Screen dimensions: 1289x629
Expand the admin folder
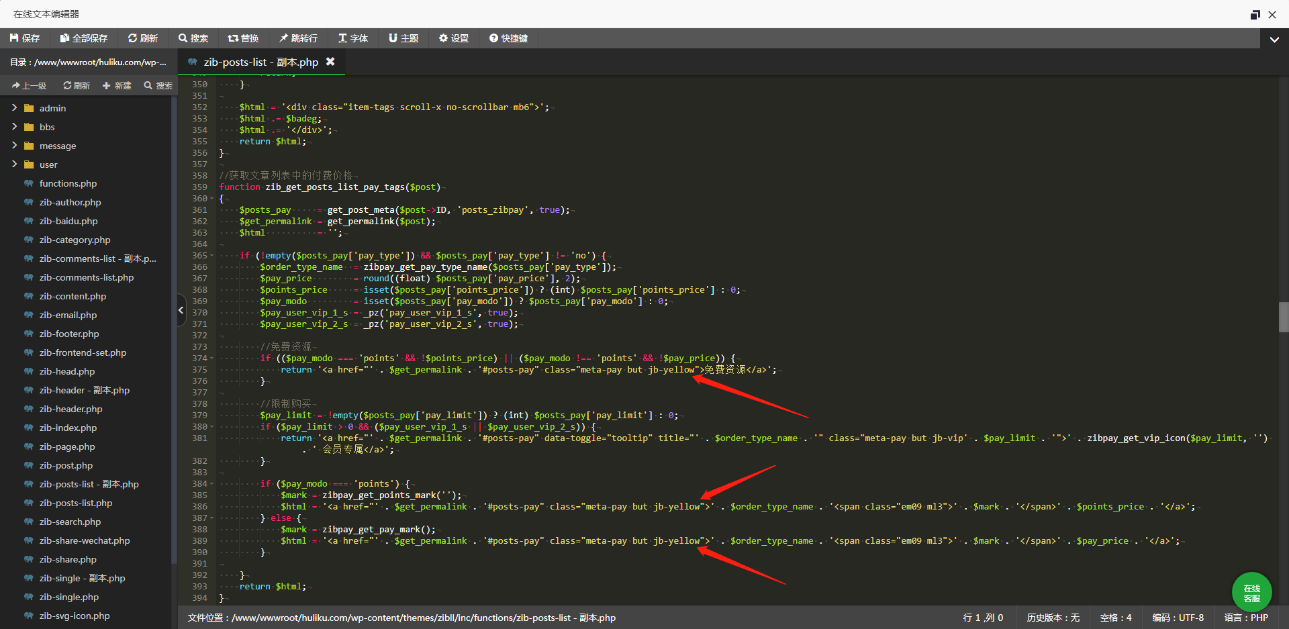tap(14, 108)
